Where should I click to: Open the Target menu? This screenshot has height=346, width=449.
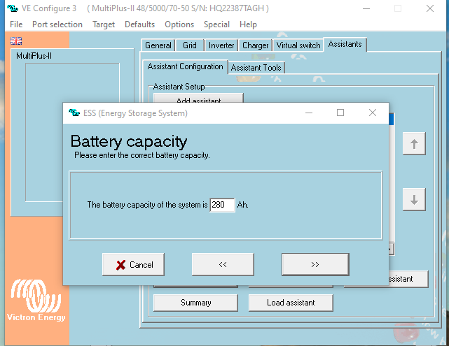point(104,24)
